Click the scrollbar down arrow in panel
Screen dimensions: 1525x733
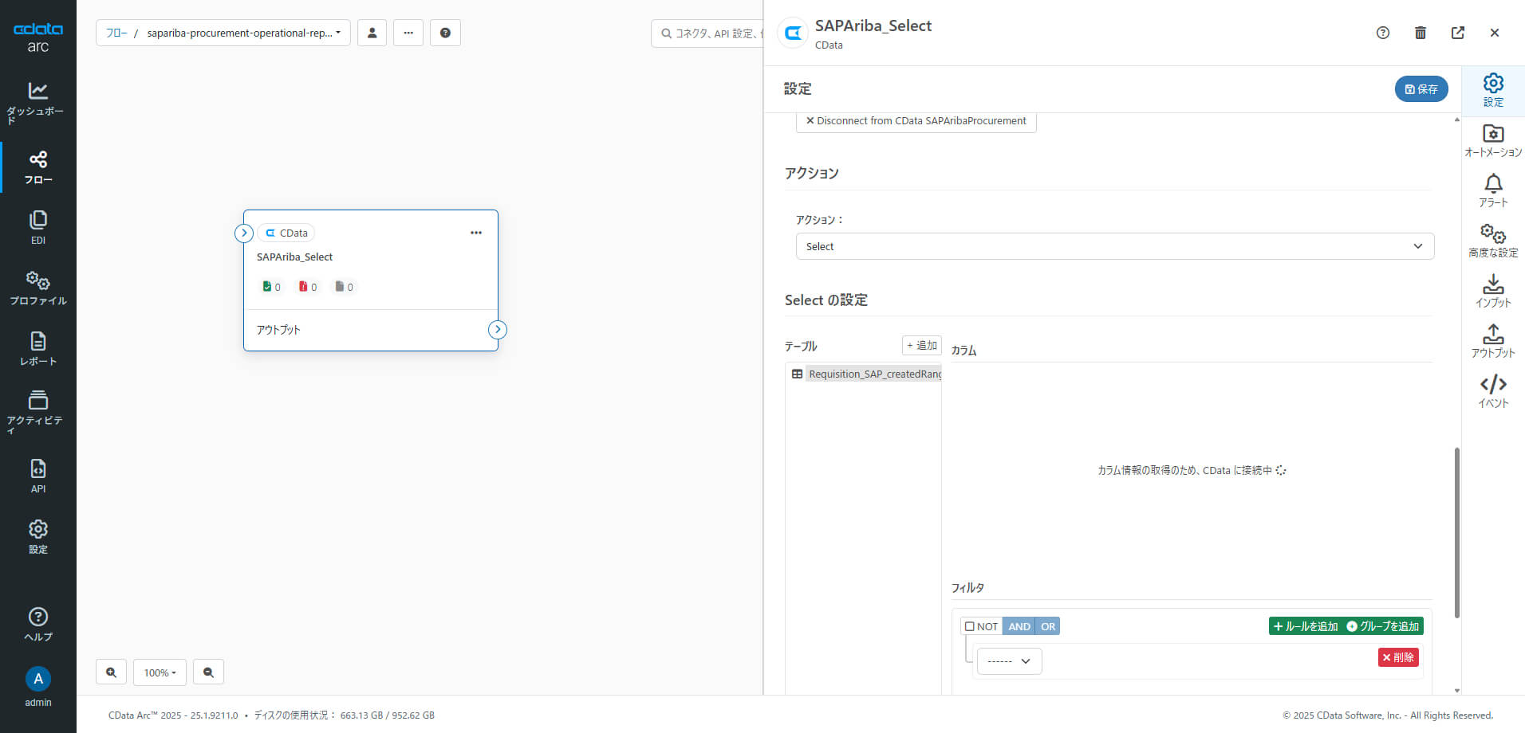click(1457, 690)
